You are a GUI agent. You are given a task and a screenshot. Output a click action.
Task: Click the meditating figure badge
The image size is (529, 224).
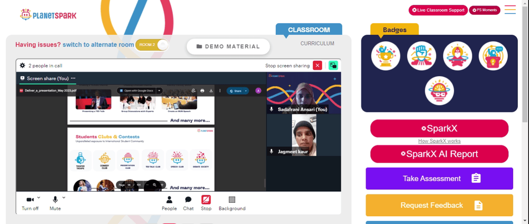[x=457, y=56]
